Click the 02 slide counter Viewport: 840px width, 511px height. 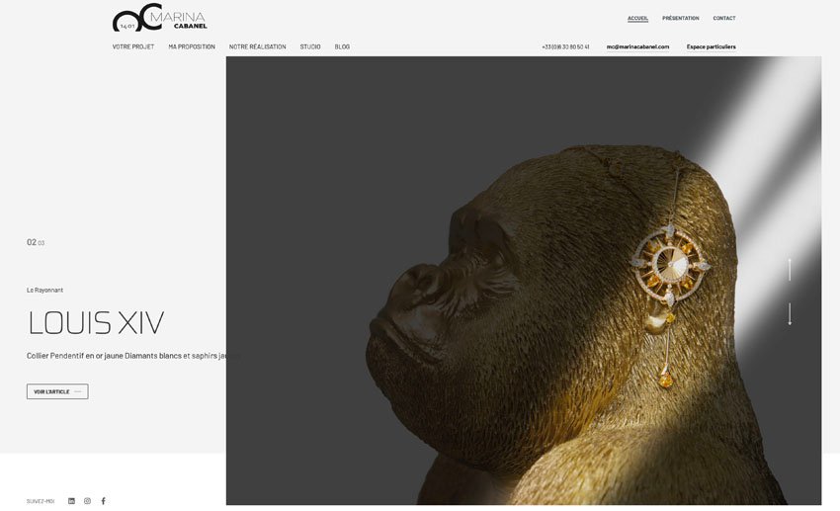point(32,242)
